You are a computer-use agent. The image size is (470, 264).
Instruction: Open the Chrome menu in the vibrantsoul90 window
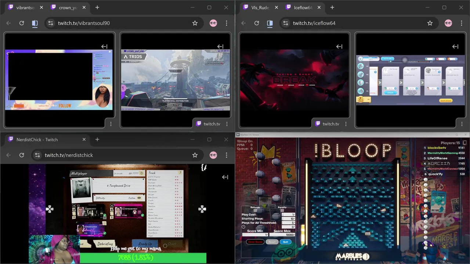227,23
